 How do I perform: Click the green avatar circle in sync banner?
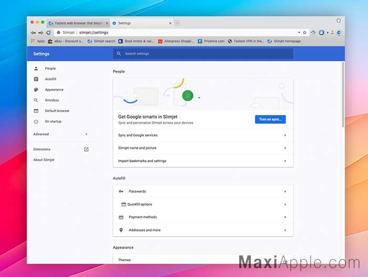click(x=188, y=96)
